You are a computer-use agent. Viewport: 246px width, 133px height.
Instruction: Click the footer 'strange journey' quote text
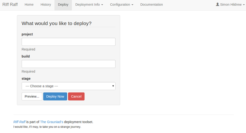tap(47, 127)
